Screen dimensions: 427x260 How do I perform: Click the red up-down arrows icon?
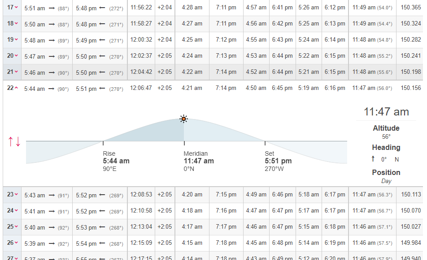[x=14, y=141]
